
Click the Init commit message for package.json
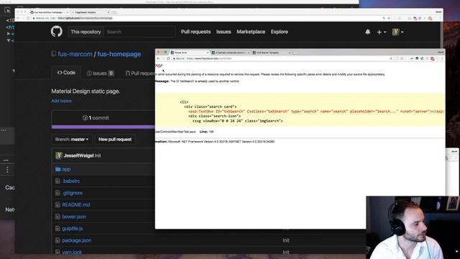(x=286, y=240)
